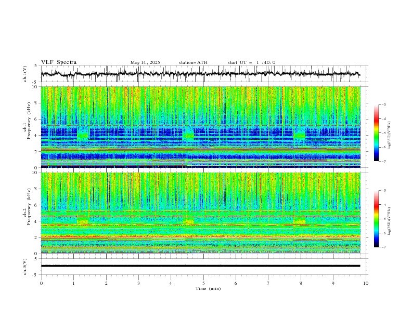Click the ch.3(V) waveform axis label
Screen dimensions: 412x318
click(25, 267)
